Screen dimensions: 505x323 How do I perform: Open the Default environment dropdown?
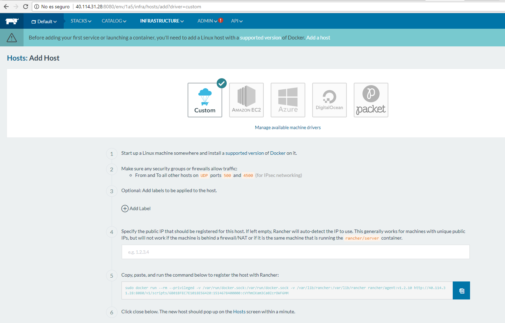click(44, 21)
